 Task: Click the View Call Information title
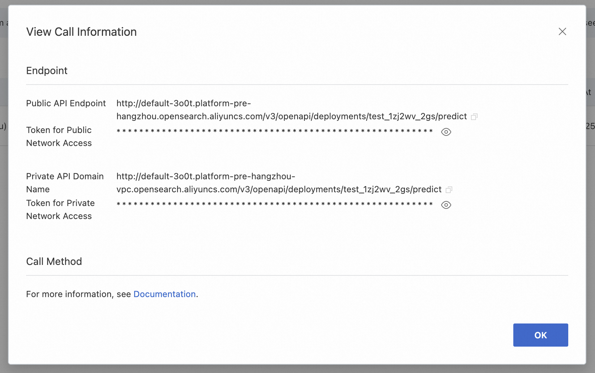81,32
